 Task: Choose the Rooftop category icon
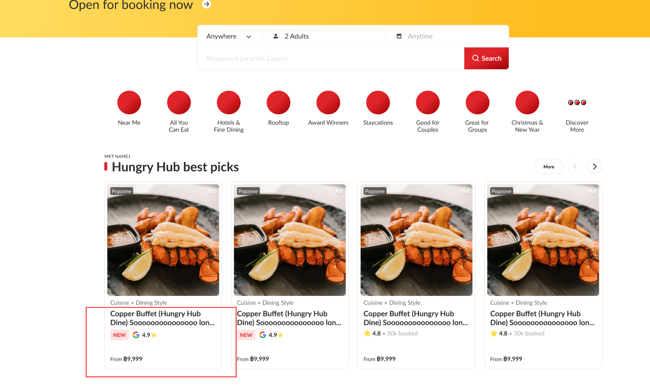[279, 103]
